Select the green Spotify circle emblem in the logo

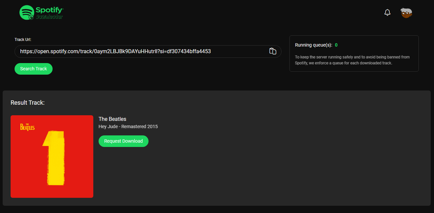pos(27,12)
